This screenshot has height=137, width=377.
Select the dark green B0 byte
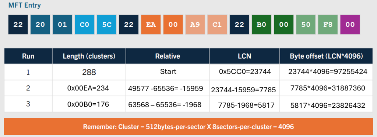tap(261, 25)
